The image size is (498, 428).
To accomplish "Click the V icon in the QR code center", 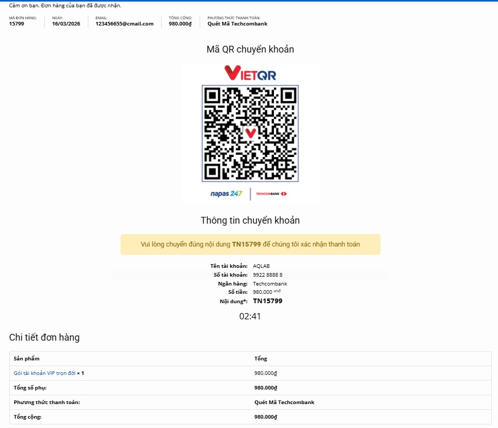I will pos(250,133).
